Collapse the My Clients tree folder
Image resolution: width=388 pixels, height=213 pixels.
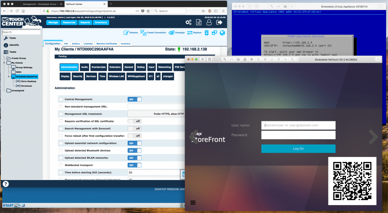pyautogui.click(x=5, y=63)
